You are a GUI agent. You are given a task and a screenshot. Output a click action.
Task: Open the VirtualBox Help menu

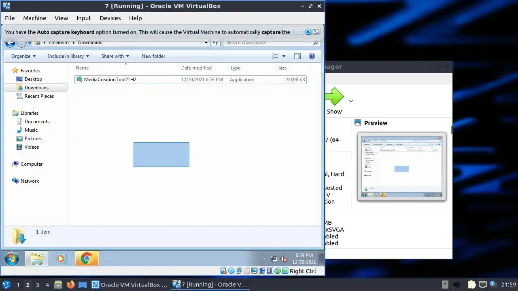(135, 18)
